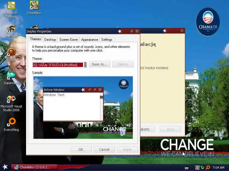Click the 'kreator instalacji' text in installer window
This screenshot has width=229, height=171.
[x=157, y=68]
